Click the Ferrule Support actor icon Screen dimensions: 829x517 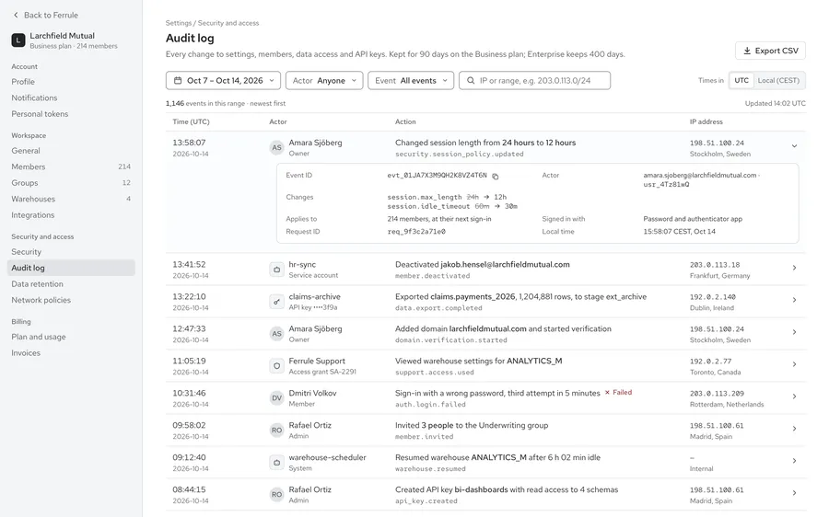click(x=276, y=366)
